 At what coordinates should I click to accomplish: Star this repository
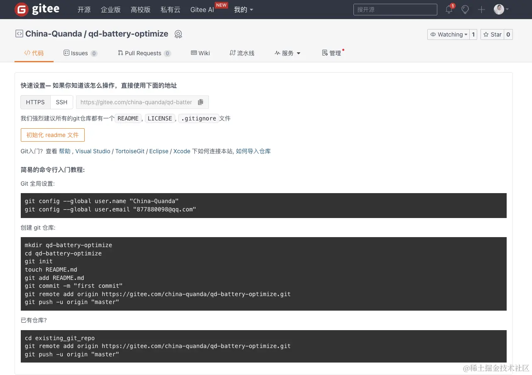(x=492, y=34)
